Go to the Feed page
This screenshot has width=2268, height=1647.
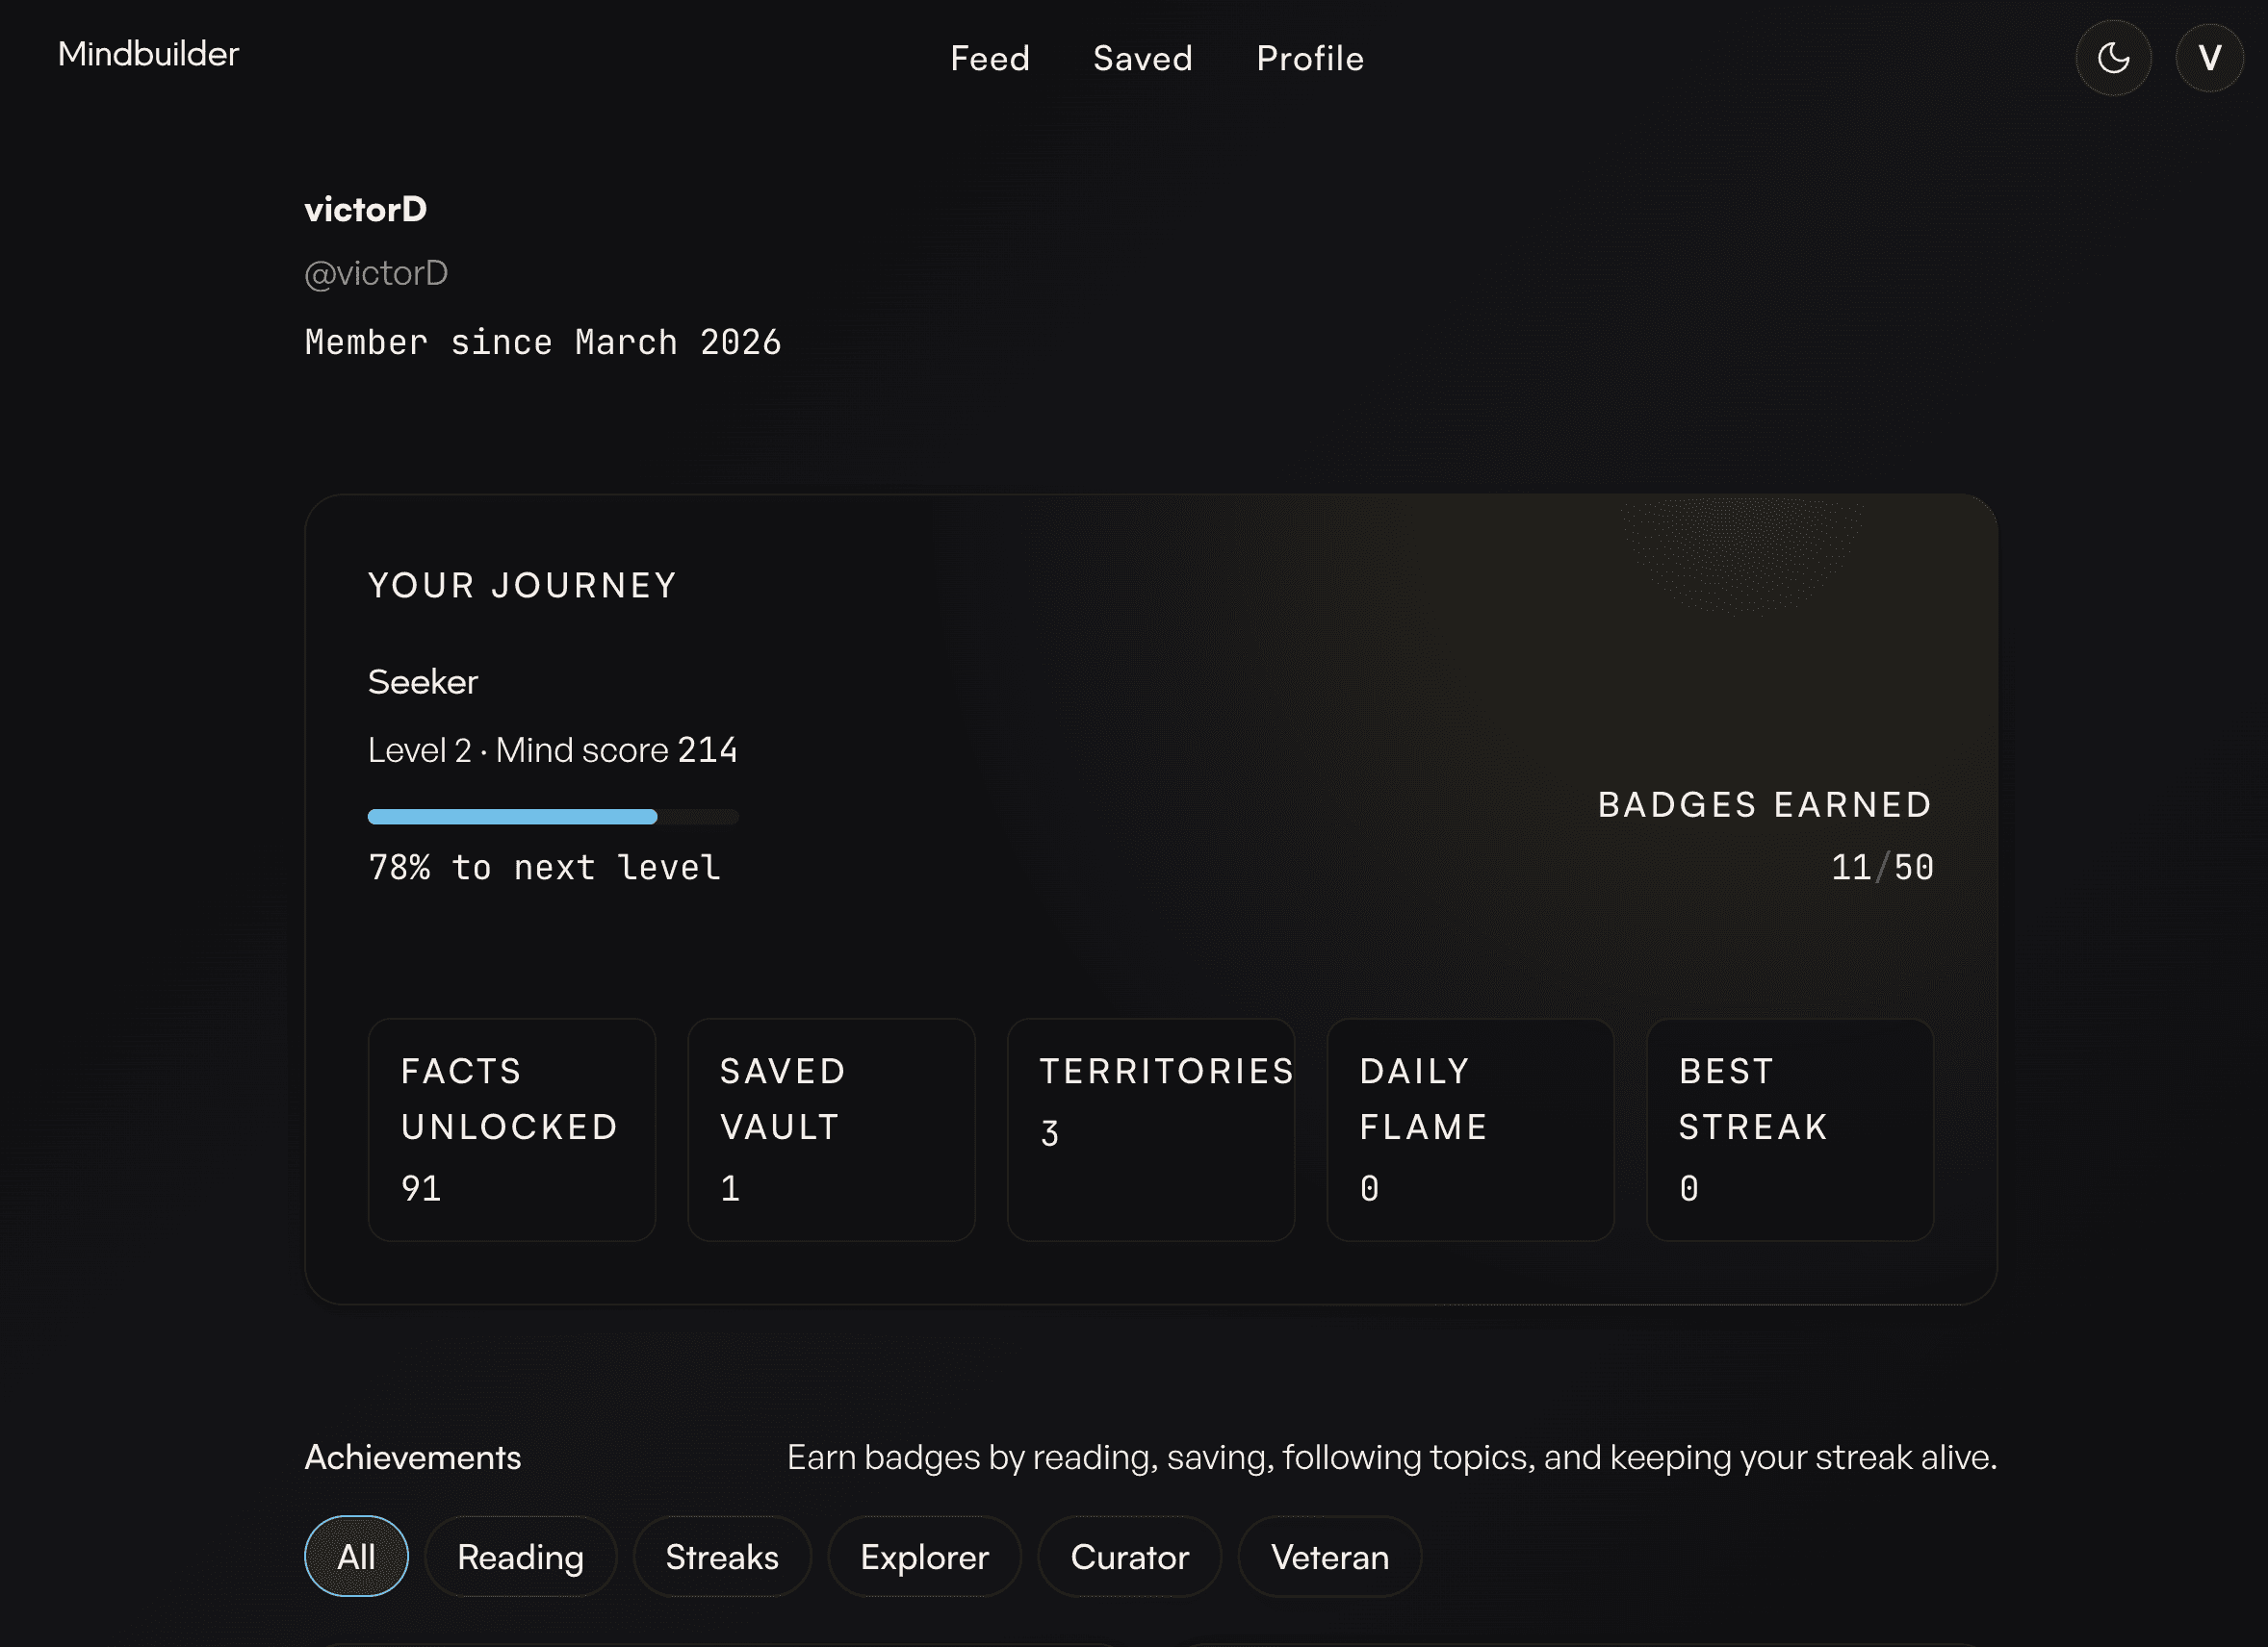(x=989, y=58)
